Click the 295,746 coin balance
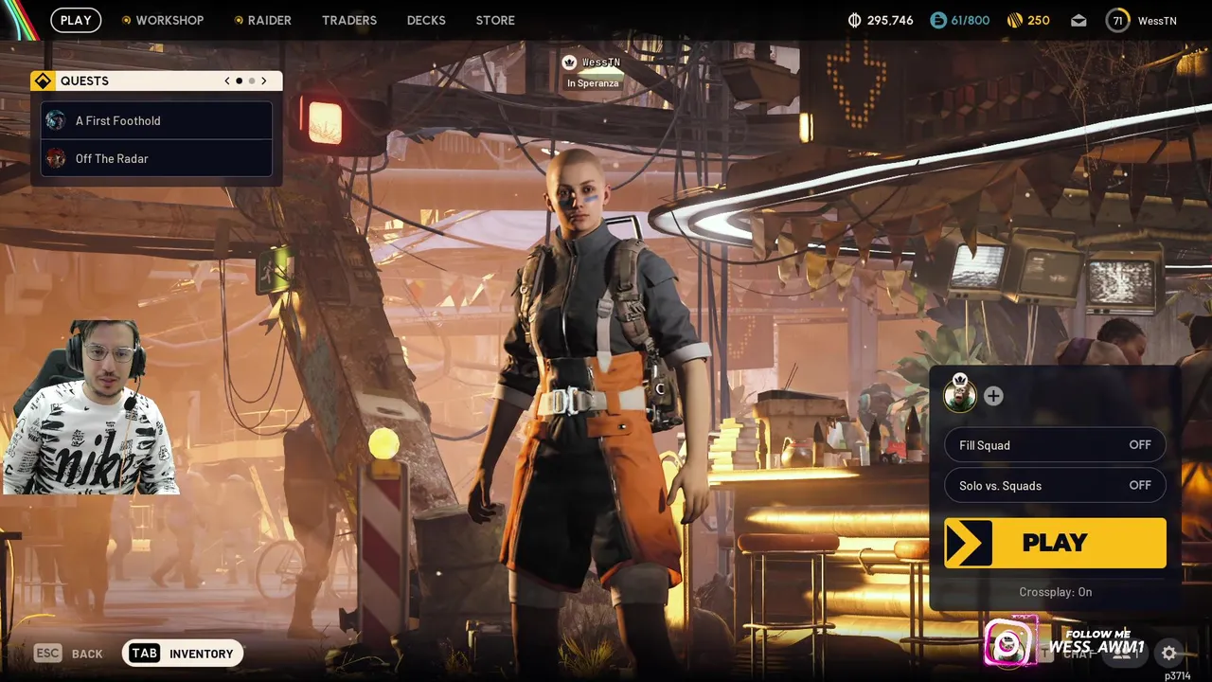The width and height of the screenshot is (1212, 682). point(890,20)
